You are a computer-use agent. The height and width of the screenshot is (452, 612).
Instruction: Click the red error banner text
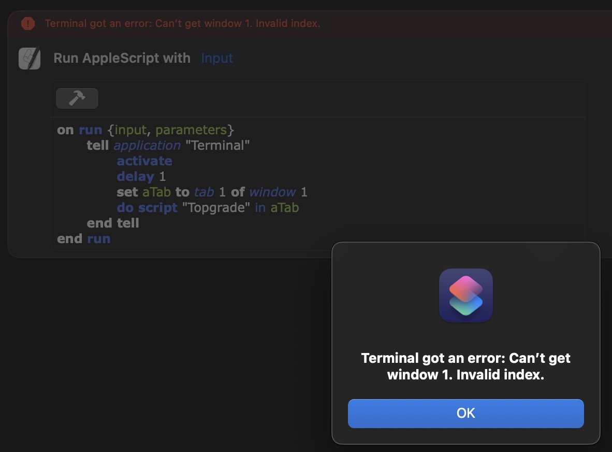tap(182, 23)
